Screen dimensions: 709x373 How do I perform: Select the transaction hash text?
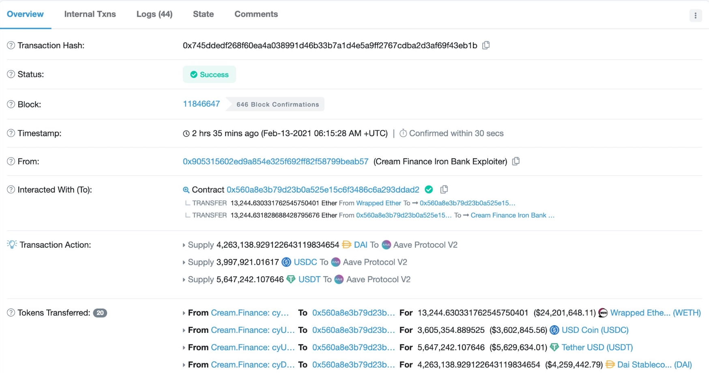pos(330,45)
